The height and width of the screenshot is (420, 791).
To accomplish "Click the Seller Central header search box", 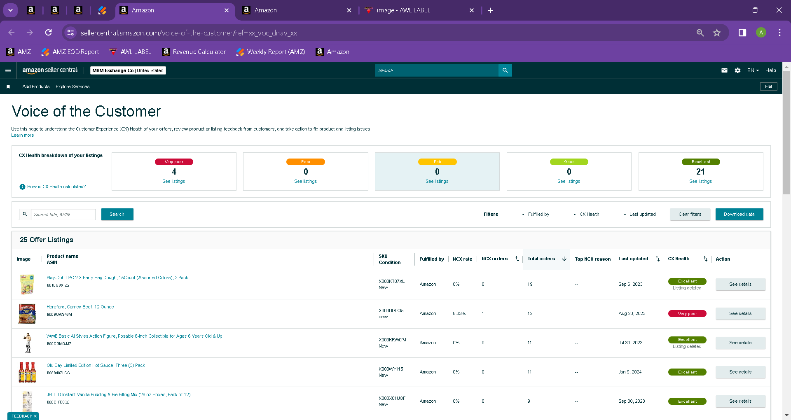I will coord(437,70).
